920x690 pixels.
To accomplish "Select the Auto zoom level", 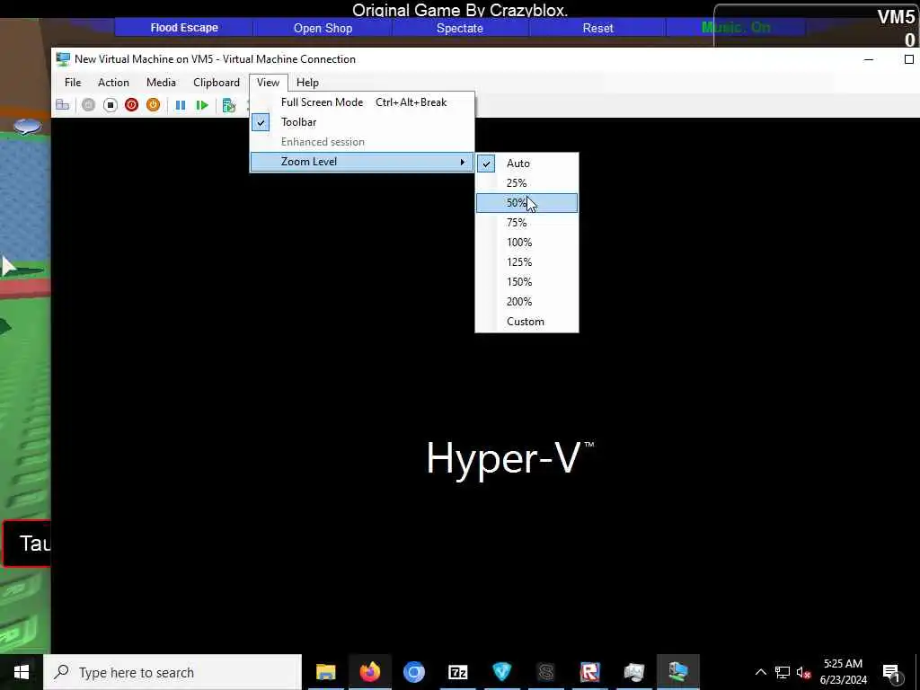I will (526, 164).
